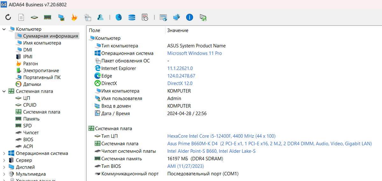Select the BIOS tree item

pos(28,139)
